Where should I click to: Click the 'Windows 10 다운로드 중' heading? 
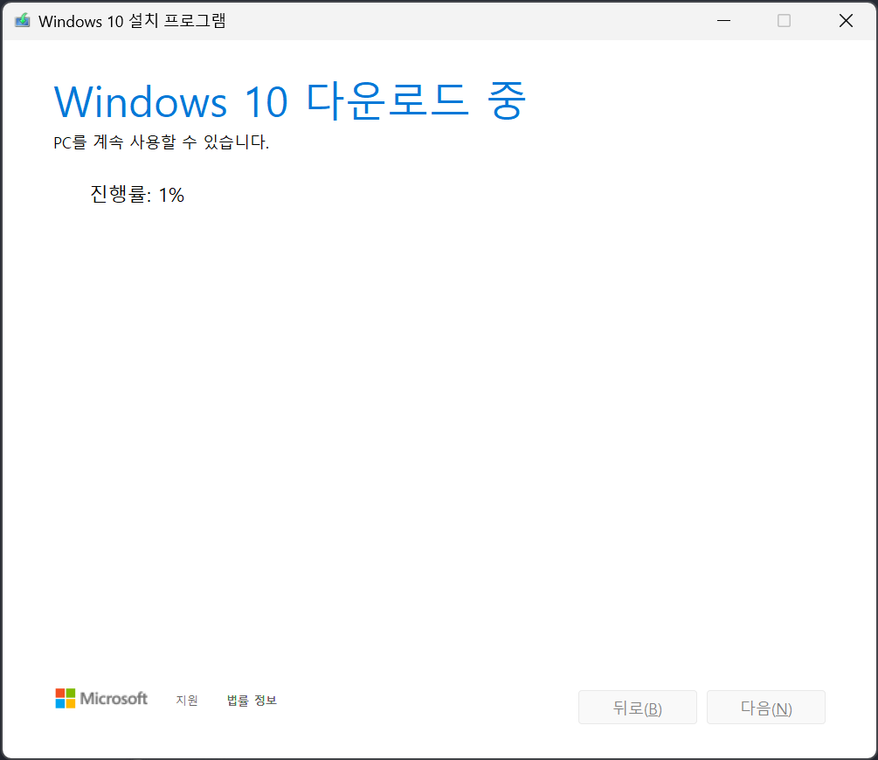(x=289, y=100)
